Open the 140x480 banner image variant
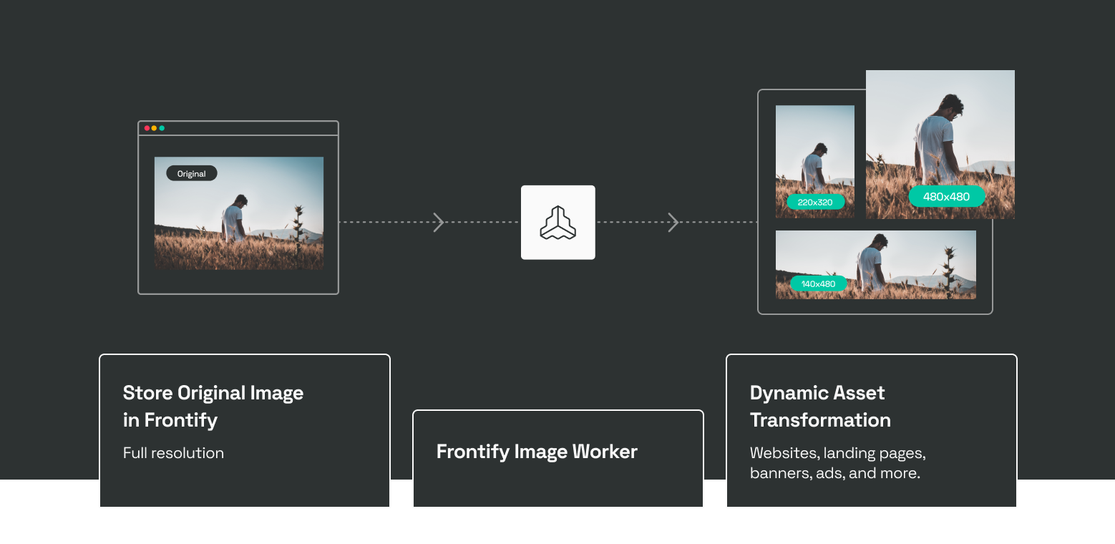 click(x=876, y=265)
